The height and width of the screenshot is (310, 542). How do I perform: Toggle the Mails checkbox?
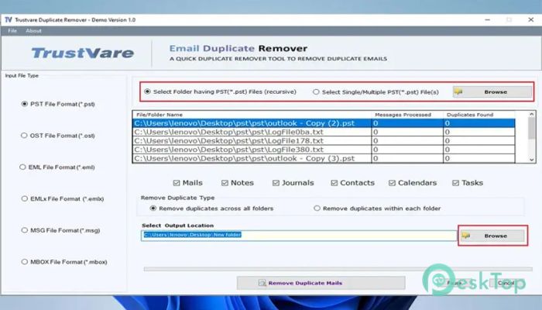pyautogui.click(x=177, y=183)
